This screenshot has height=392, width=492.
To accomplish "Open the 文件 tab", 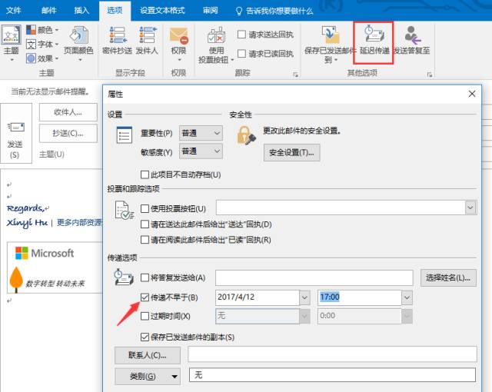I will point(14,11).
